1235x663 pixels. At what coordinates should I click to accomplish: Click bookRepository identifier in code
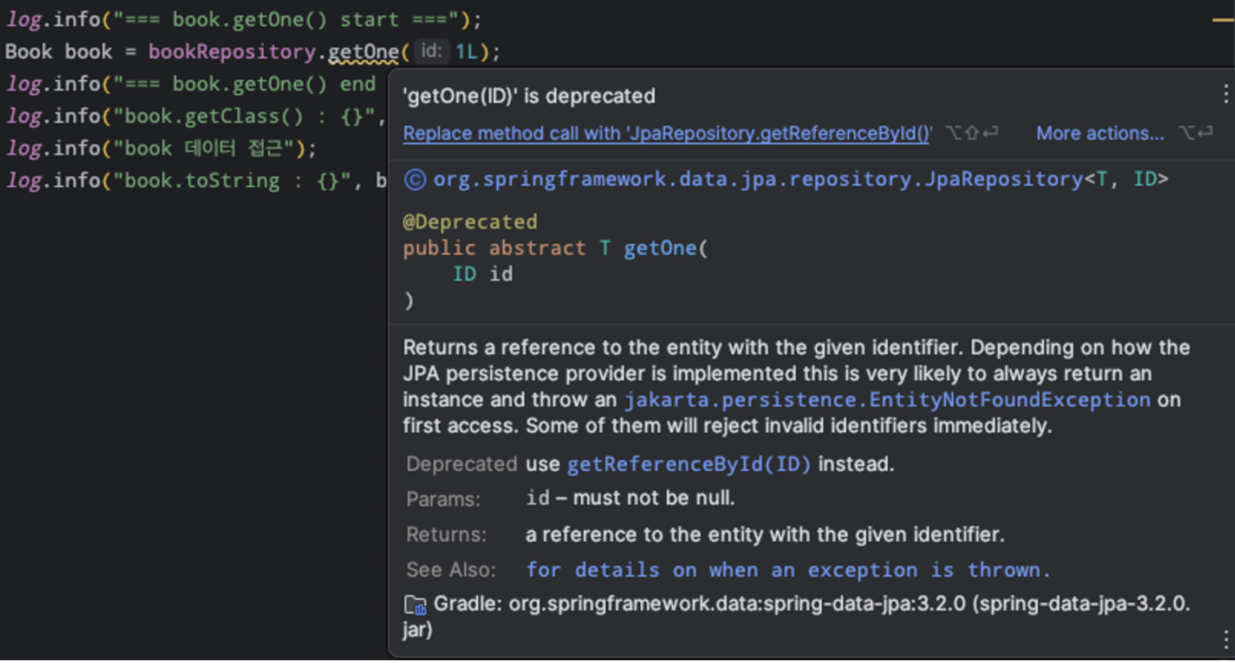[x=232, y=52]
